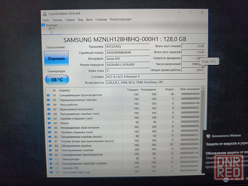Click the status dot for Ошибки CRC row
This screenshot has width=248, height=186.
pyautogui.click(x=51, y=168)
